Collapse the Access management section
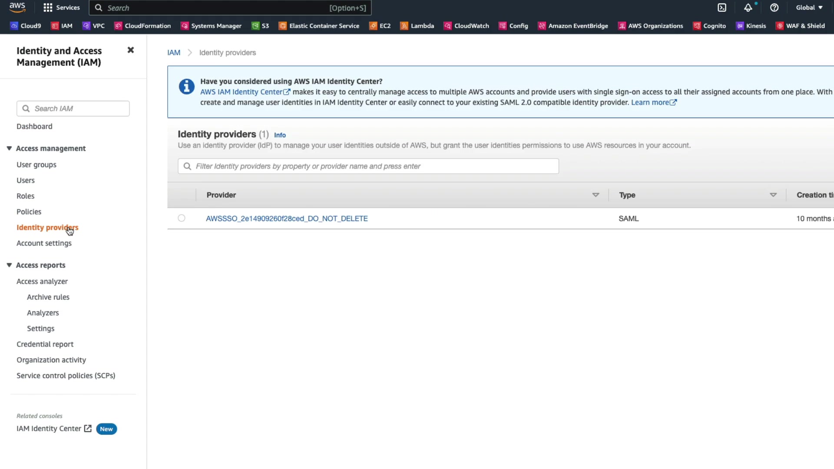This screenshot has width=834, height=469. point(9,149)
